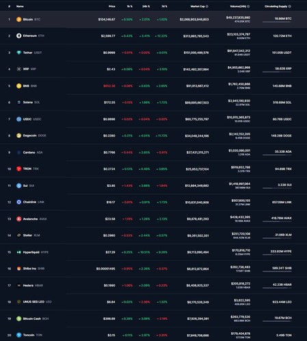Show Volume(24h) info tooltip icon
The width and height of the screenshot is (307, 341).
(248, 6)
